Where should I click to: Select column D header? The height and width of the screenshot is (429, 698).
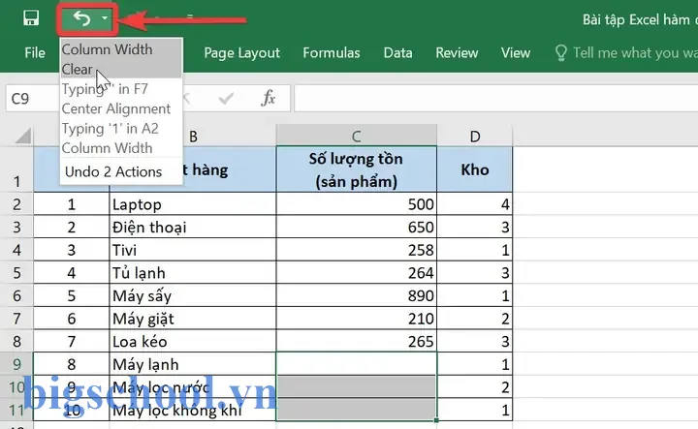(x=474, y=136)
